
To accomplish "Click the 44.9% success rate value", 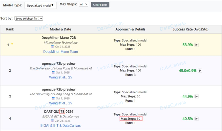I will click(188, 96).
